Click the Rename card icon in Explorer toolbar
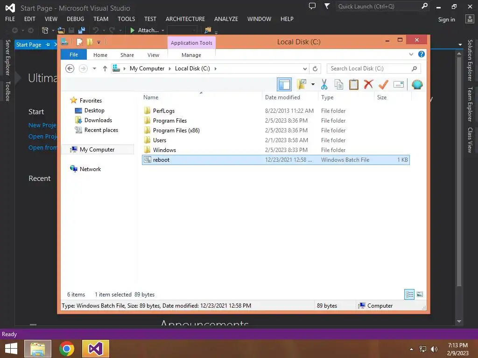Screen dimensions: 478x358 399,84
